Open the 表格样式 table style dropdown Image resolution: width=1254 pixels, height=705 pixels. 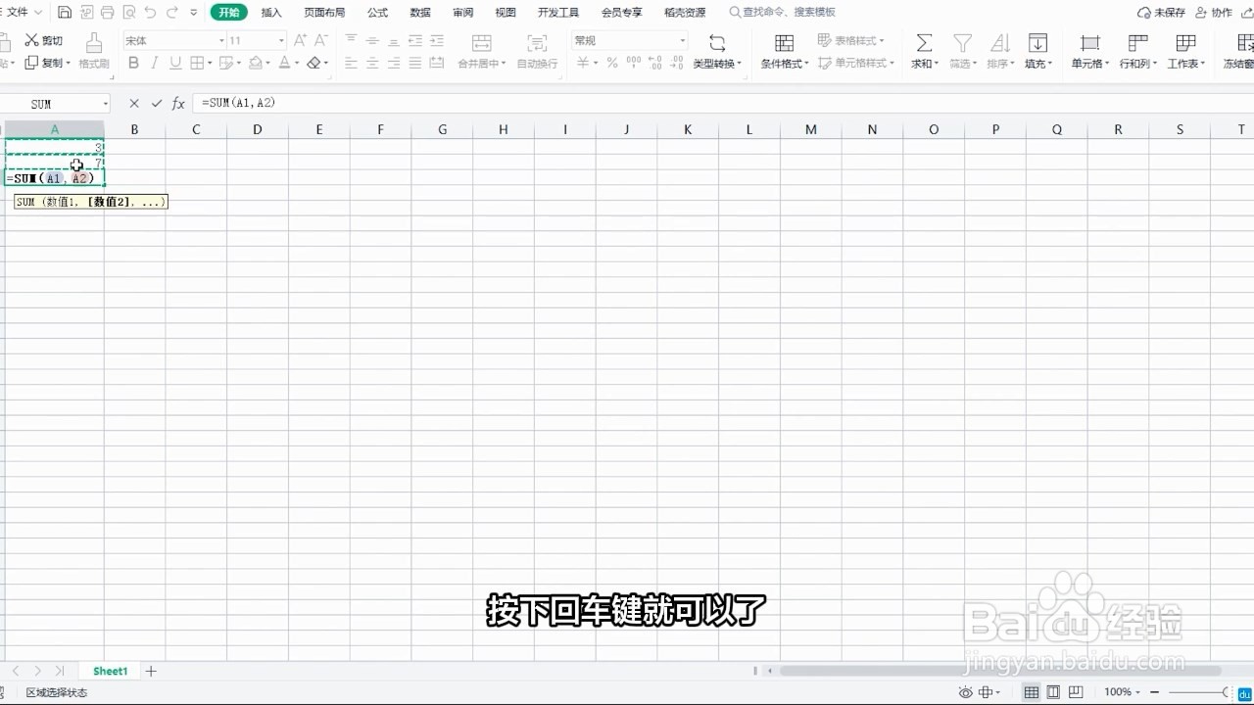tap(852, 40)
